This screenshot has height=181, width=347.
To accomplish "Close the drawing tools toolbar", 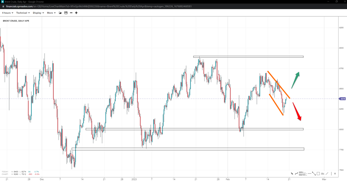I will point(335,174).
